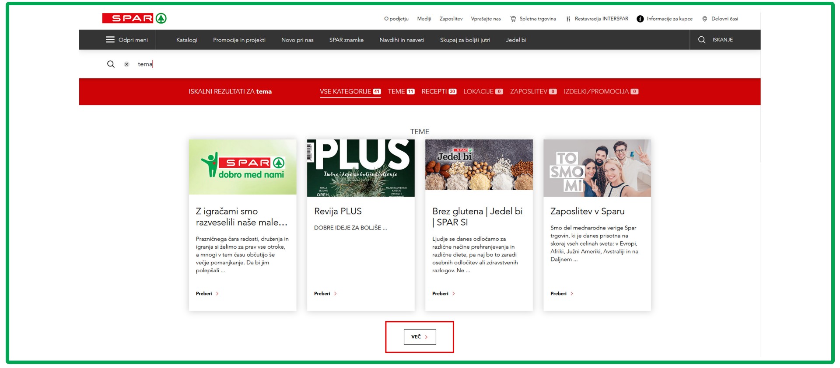Click ISKALNI REZULTATI ZA tema heading
The image size is (840, 368).
click(230, 91)
